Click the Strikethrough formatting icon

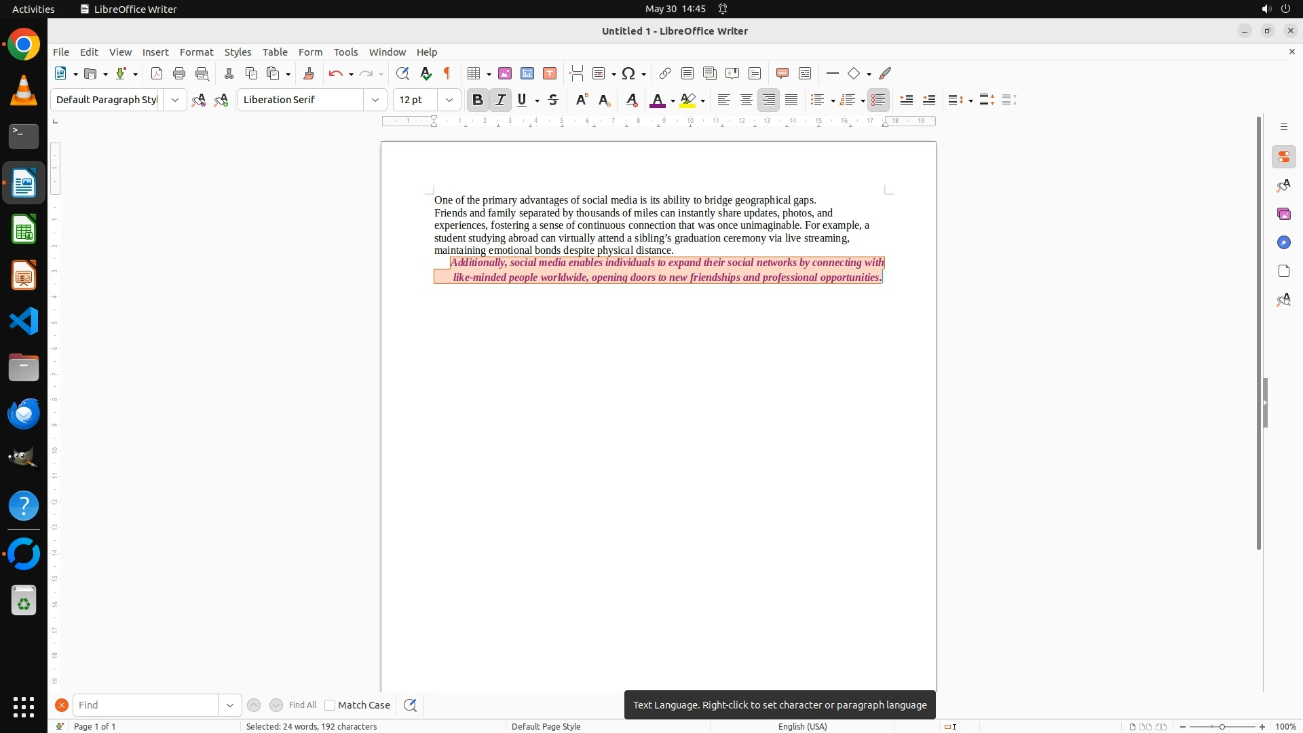(x=553, y=100)
